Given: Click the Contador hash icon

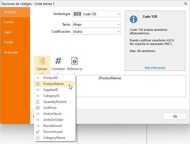Looking at the screenshot, I should tap(58, 61).
